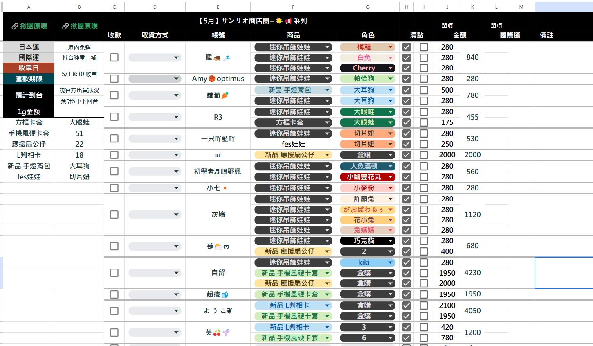Click the 一只吖藍吖 account cell

pyautogui.click(x=218, y=139)
